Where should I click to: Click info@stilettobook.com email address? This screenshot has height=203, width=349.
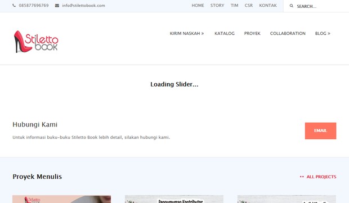[x=83, y=6]
